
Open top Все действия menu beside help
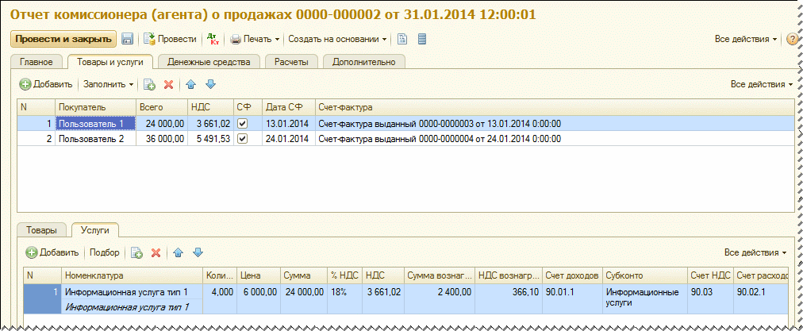745,39
